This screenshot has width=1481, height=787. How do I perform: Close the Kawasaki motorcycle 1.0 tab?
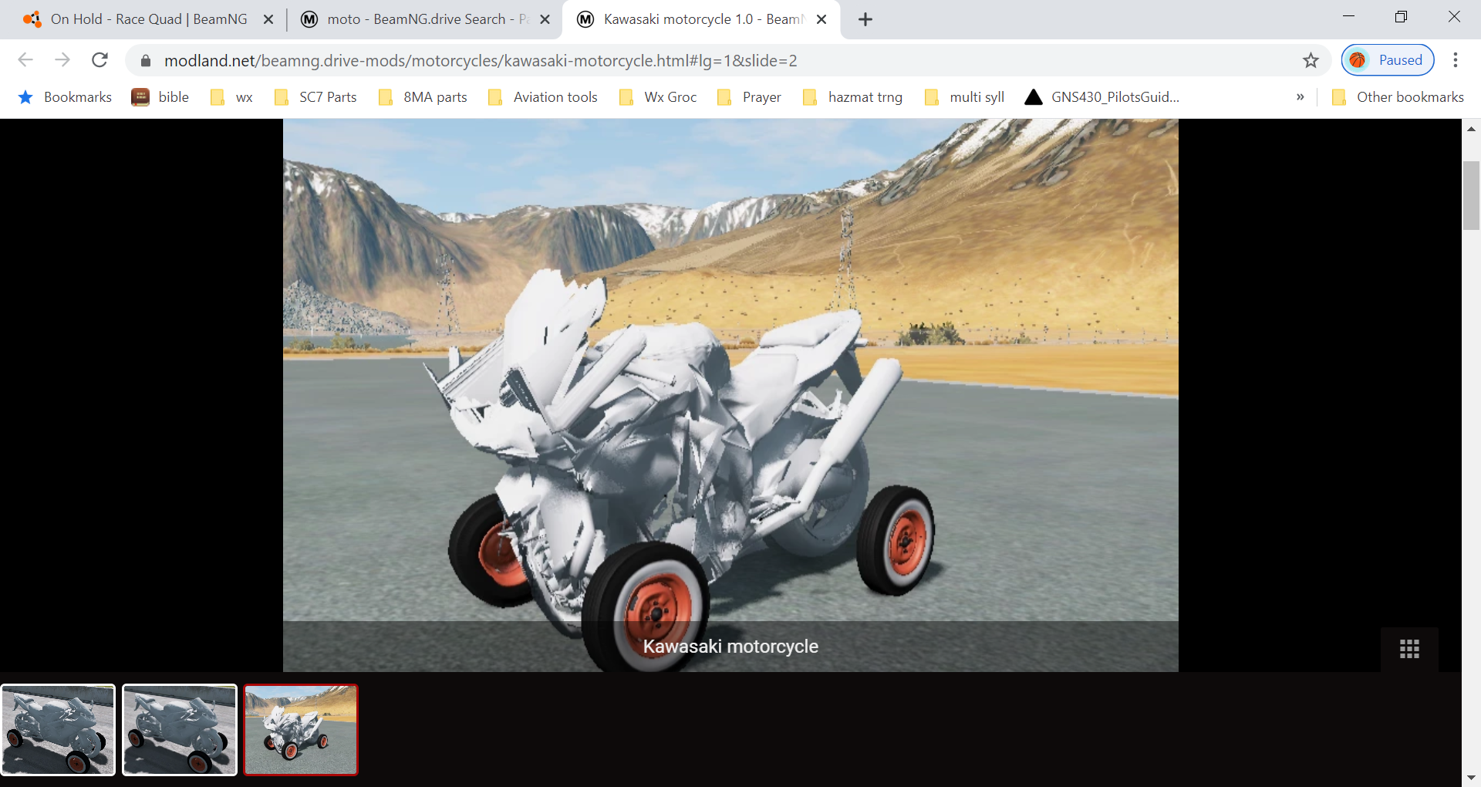pyautogui.click(x=821, y=19)
